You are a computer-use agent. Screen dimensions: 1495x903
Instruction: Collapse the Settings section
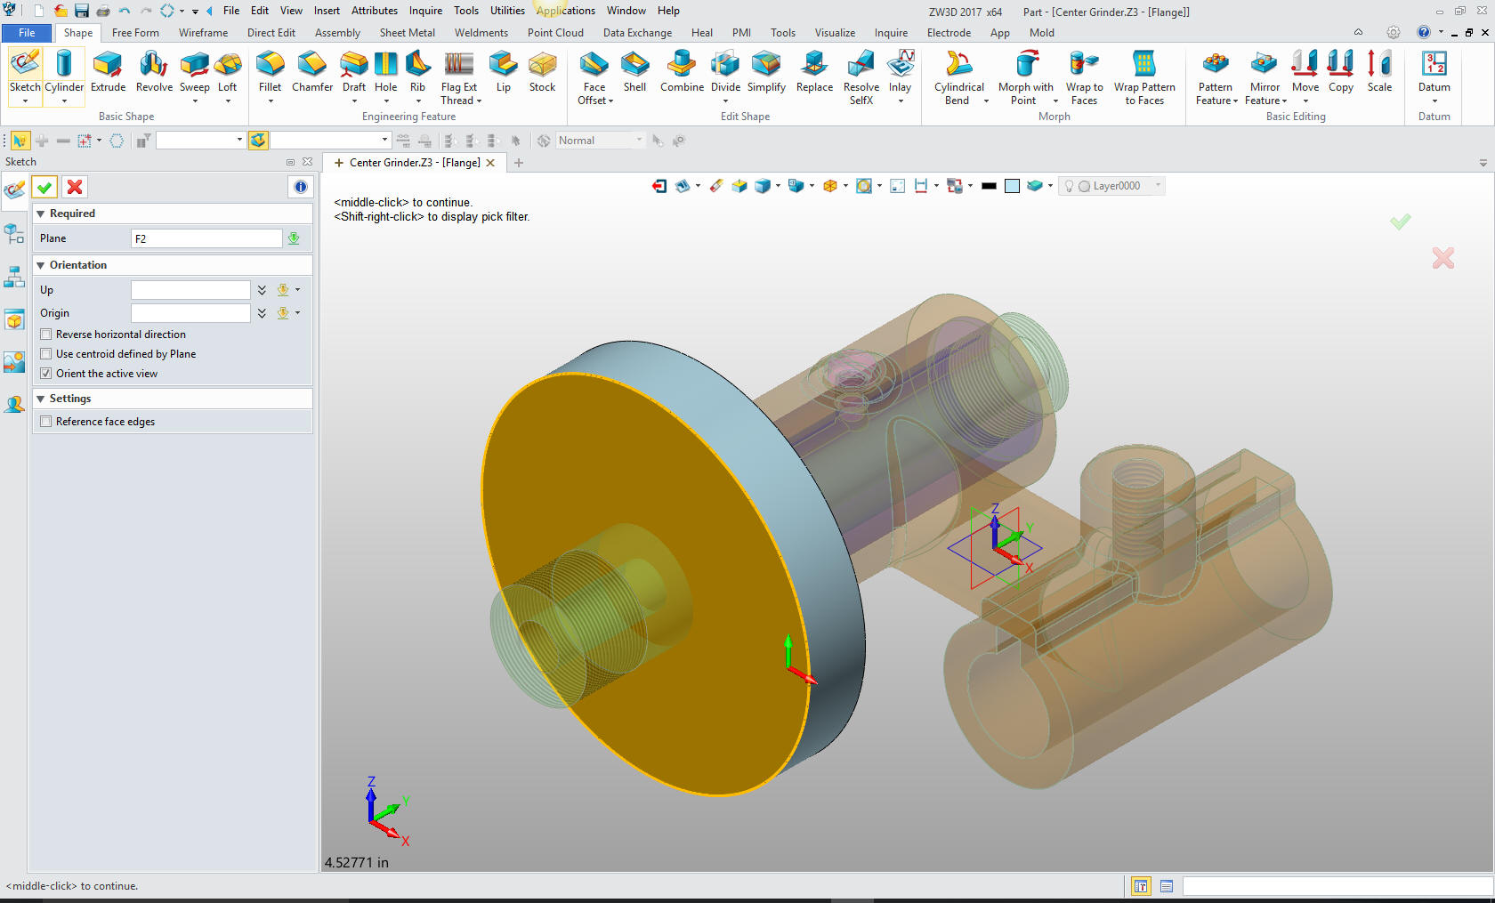pos(41,399)
